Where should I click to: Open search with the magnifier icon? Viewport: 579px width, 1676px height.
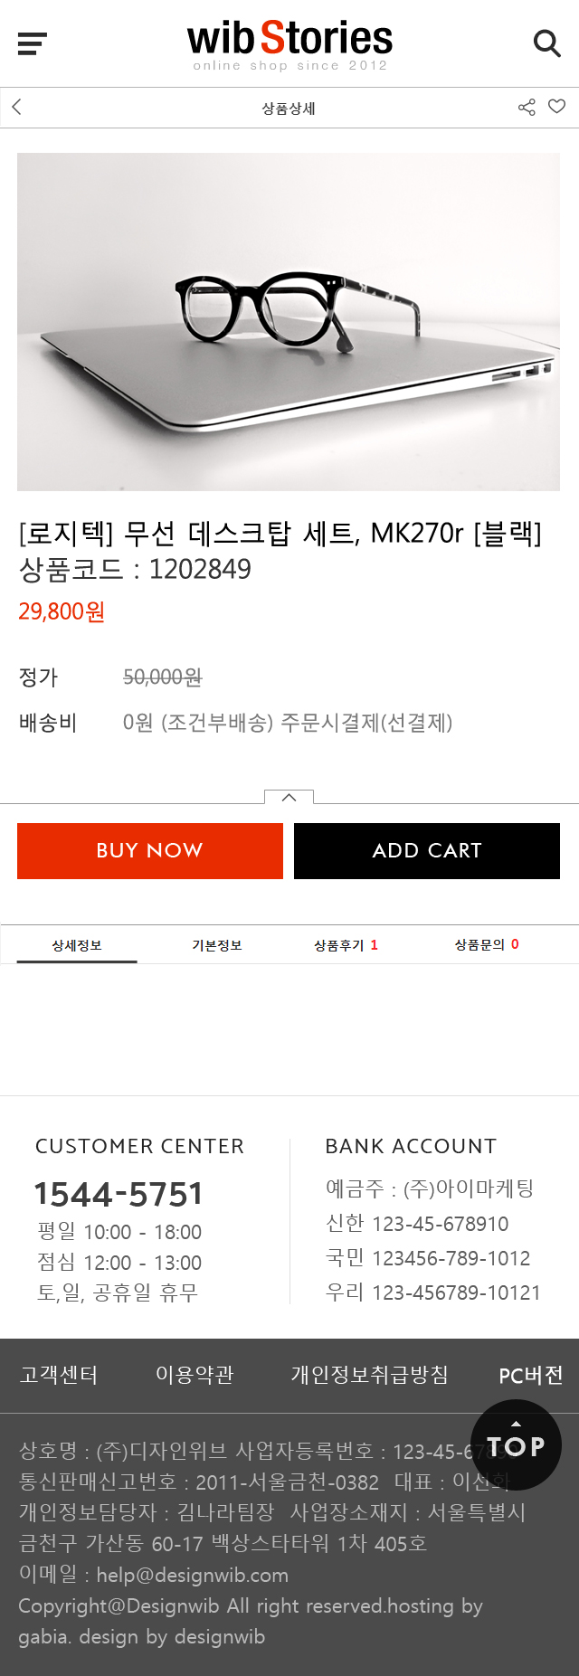[x=546, y=43]
